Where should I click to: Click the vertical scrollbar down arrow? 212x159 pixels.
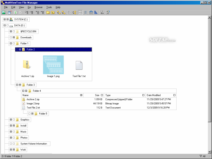209,152
